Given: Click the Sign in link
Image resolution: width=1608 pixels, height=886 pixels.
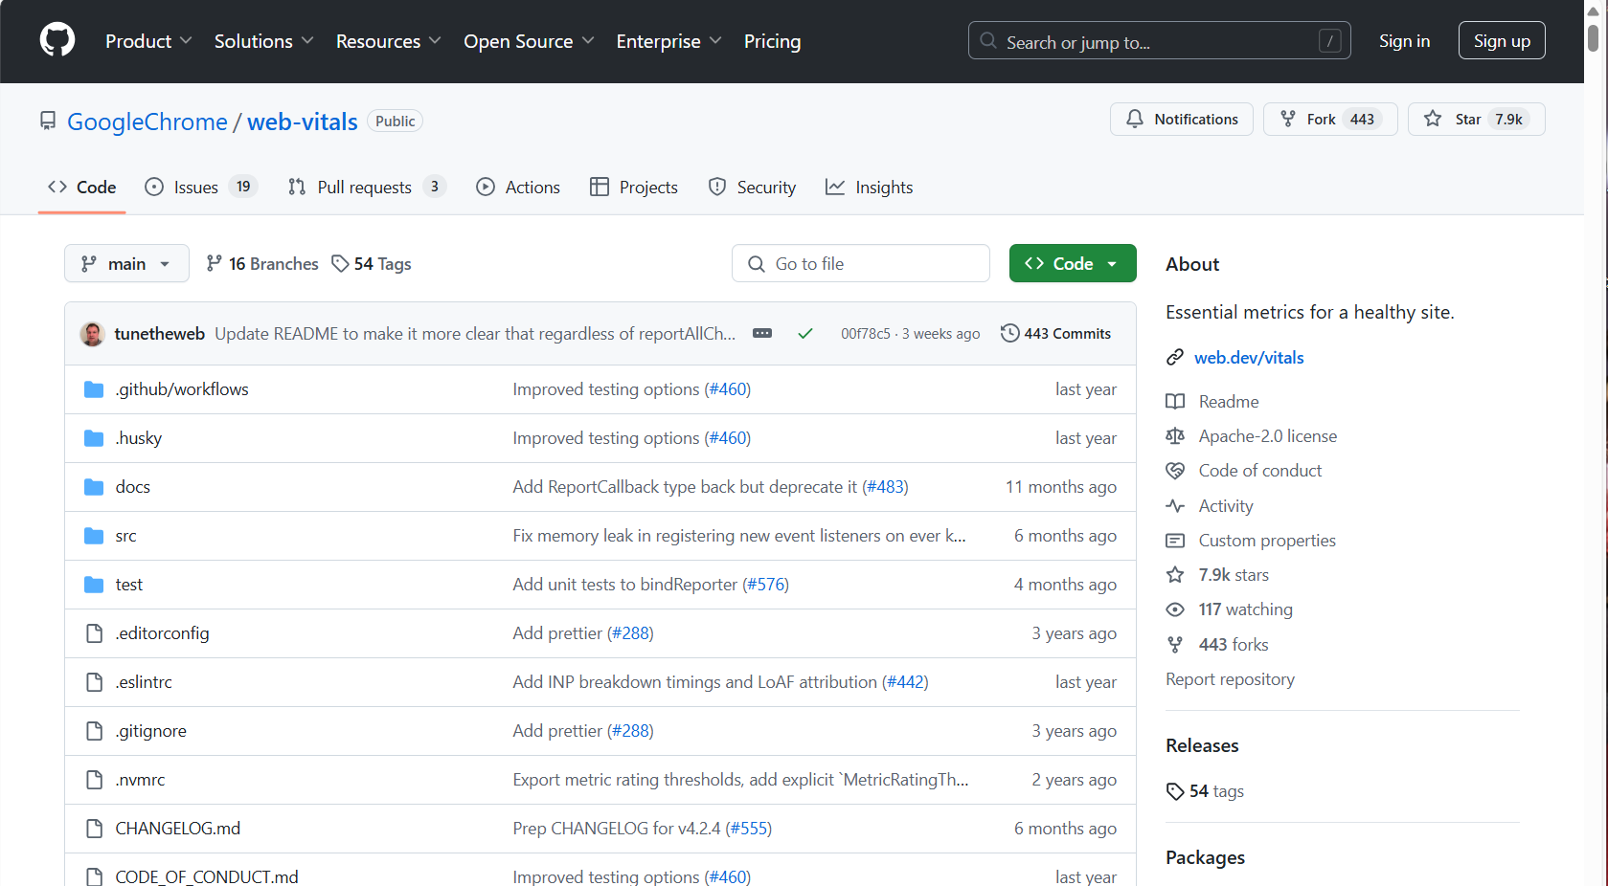Looking at the screenshot, I should coord(1404,41).
